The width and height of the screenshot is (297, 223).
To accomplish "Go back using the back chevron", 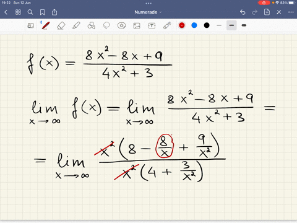I will pos(6,12).
